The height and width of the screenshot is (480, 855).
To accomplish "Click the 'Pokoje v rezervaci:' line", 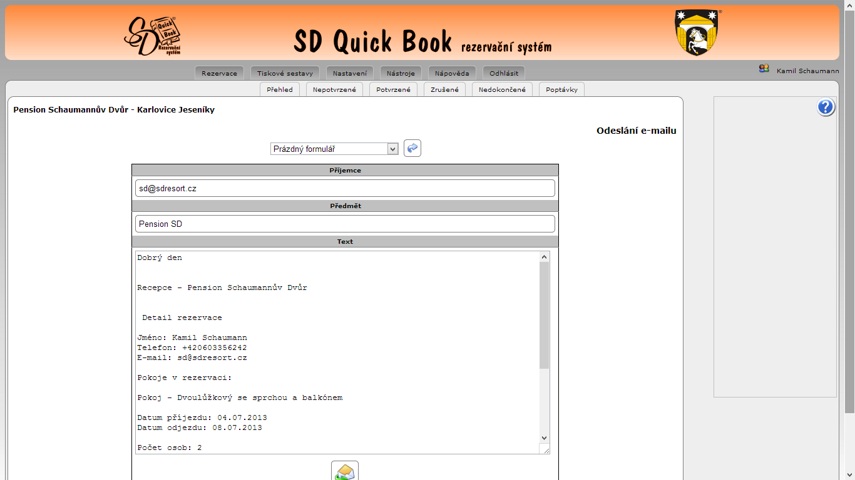I will pos(185,377).
